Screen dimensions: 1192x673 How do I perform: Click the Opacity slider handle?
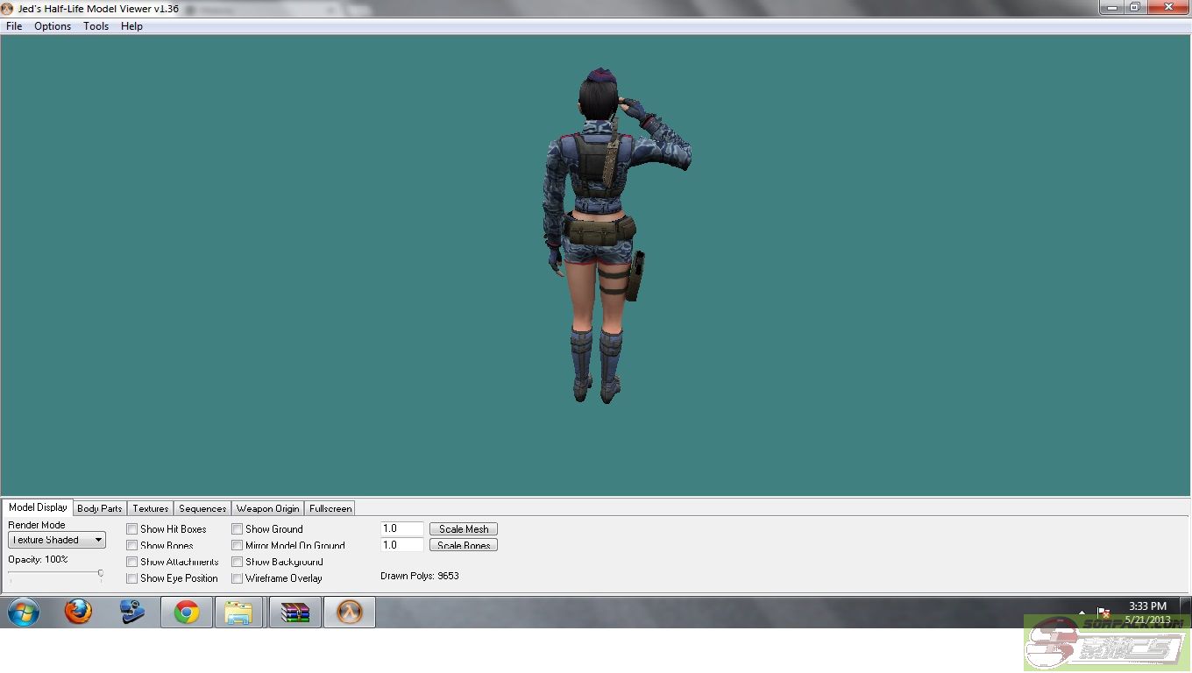tap(101, 574)
